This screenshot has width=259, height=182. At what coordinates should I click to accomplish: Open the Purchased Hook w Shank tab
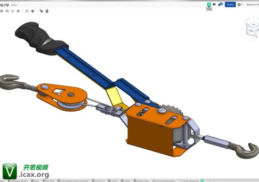tap(73, 181)
